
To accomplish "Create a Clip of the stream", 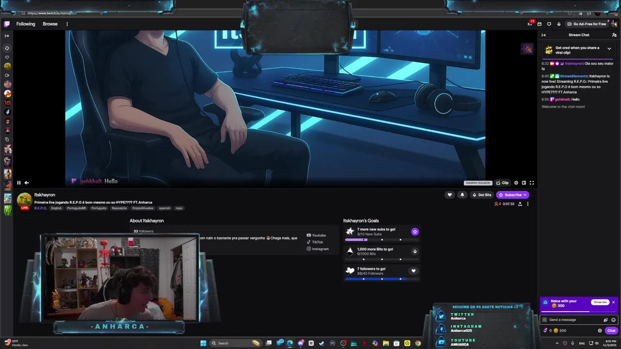I will point(502,183).
